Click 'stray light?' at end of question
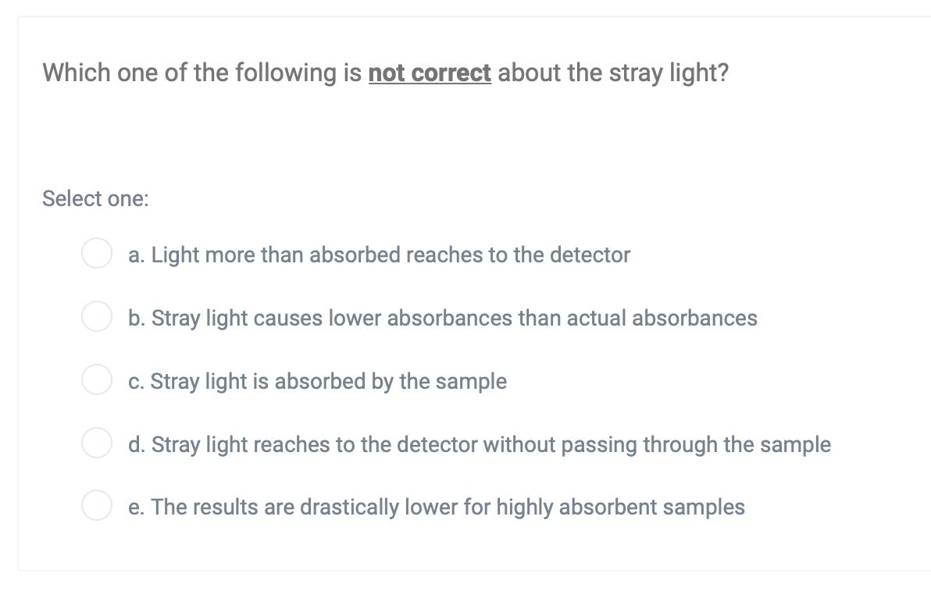 click(x=669, y=73)
